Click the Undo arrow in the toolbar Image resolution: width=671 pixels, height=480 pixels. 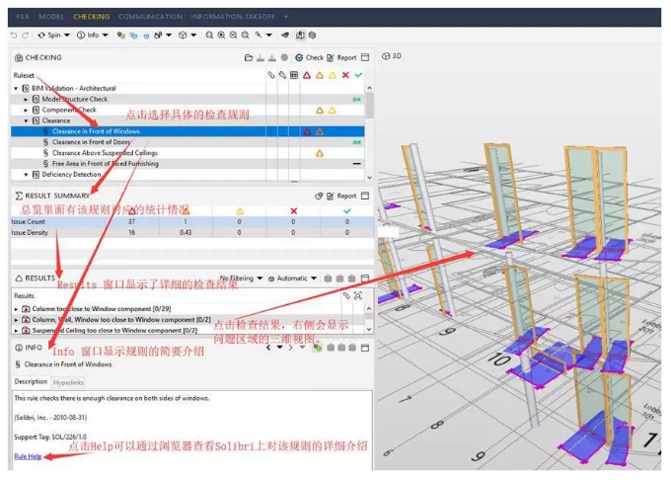click(x=14, y=36)
